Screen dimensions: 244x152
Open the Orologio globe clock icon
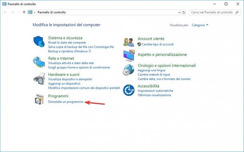point(129,70)
